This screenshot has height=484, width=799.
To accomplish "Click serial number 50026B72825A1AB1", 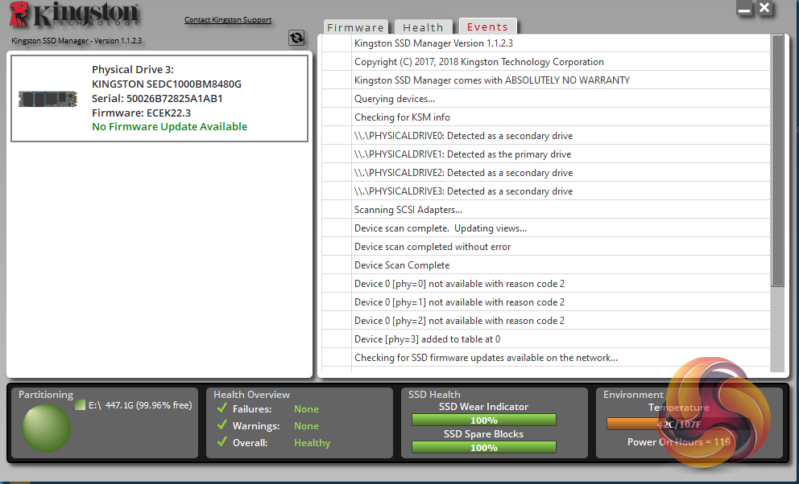I will [x=175, y=99].
